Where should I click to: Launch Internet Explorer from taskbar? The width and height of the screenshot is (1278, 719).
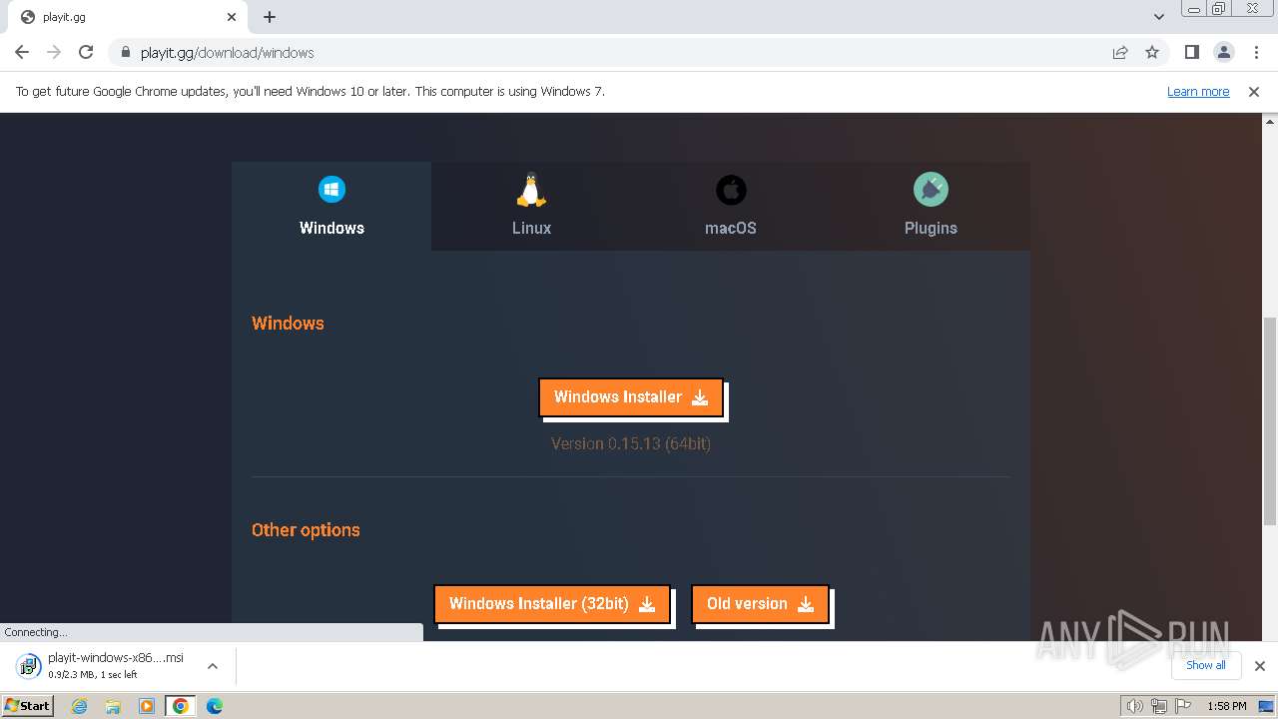click(80, 706)
